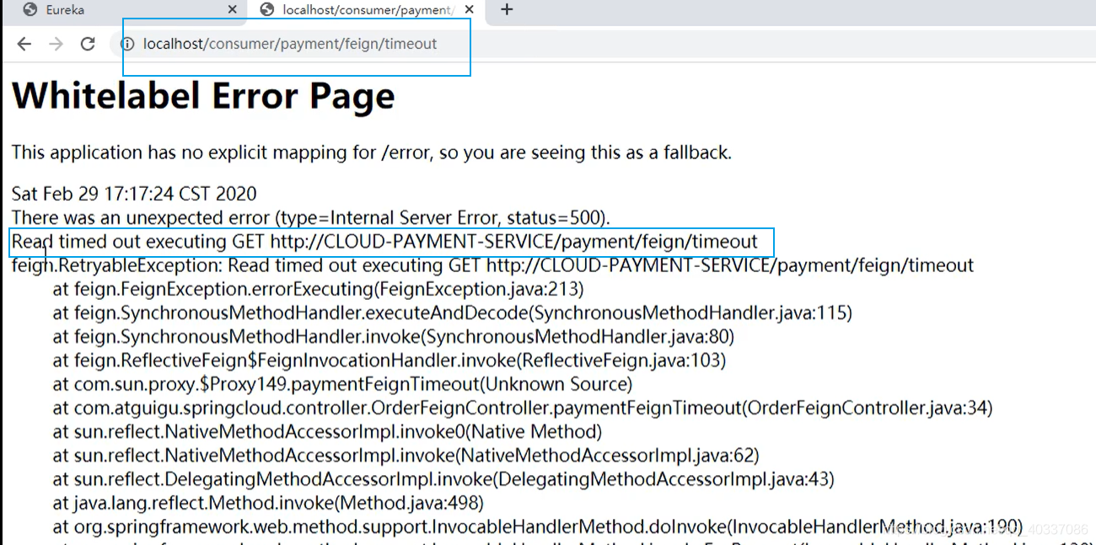Click the feign.RetryableException line
Viewport: 1096px width, 545px height.
(x=492, y=265)
